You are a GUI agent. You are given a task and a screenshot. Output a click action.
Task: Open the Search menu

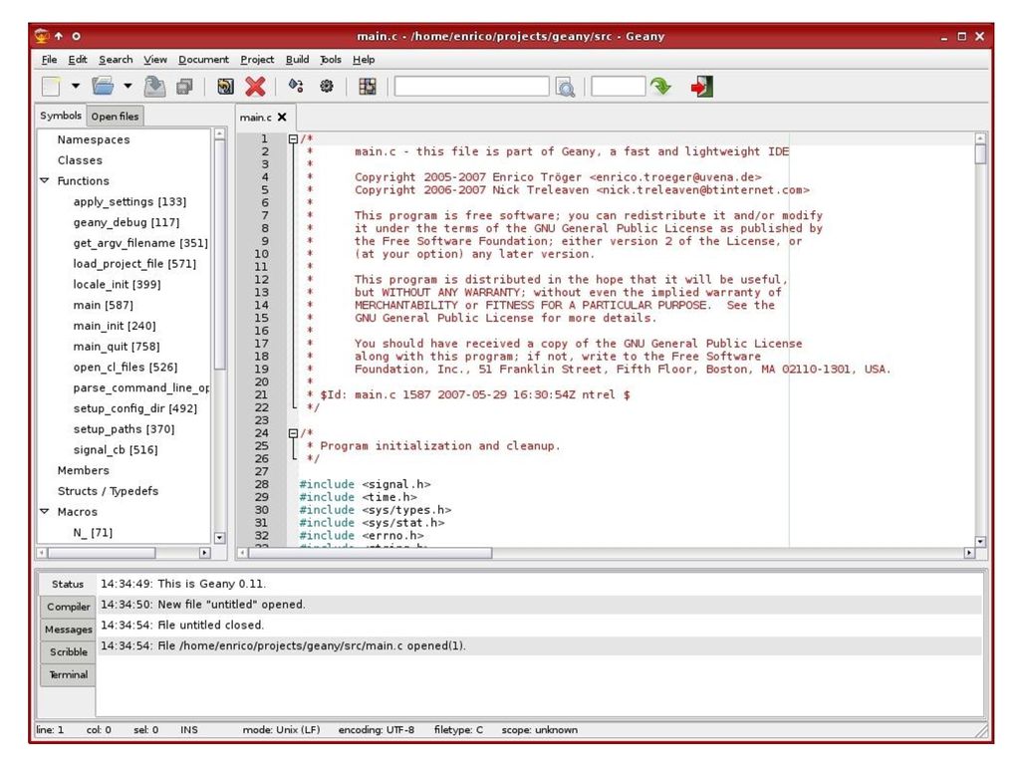coord(116,59)
